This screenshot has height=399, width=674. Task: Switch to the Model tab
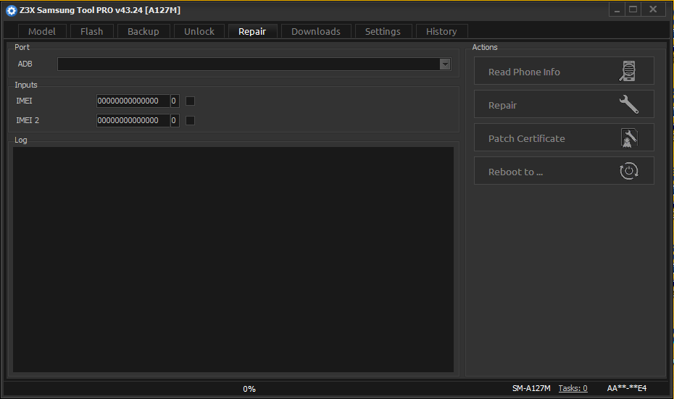[42, 31]
